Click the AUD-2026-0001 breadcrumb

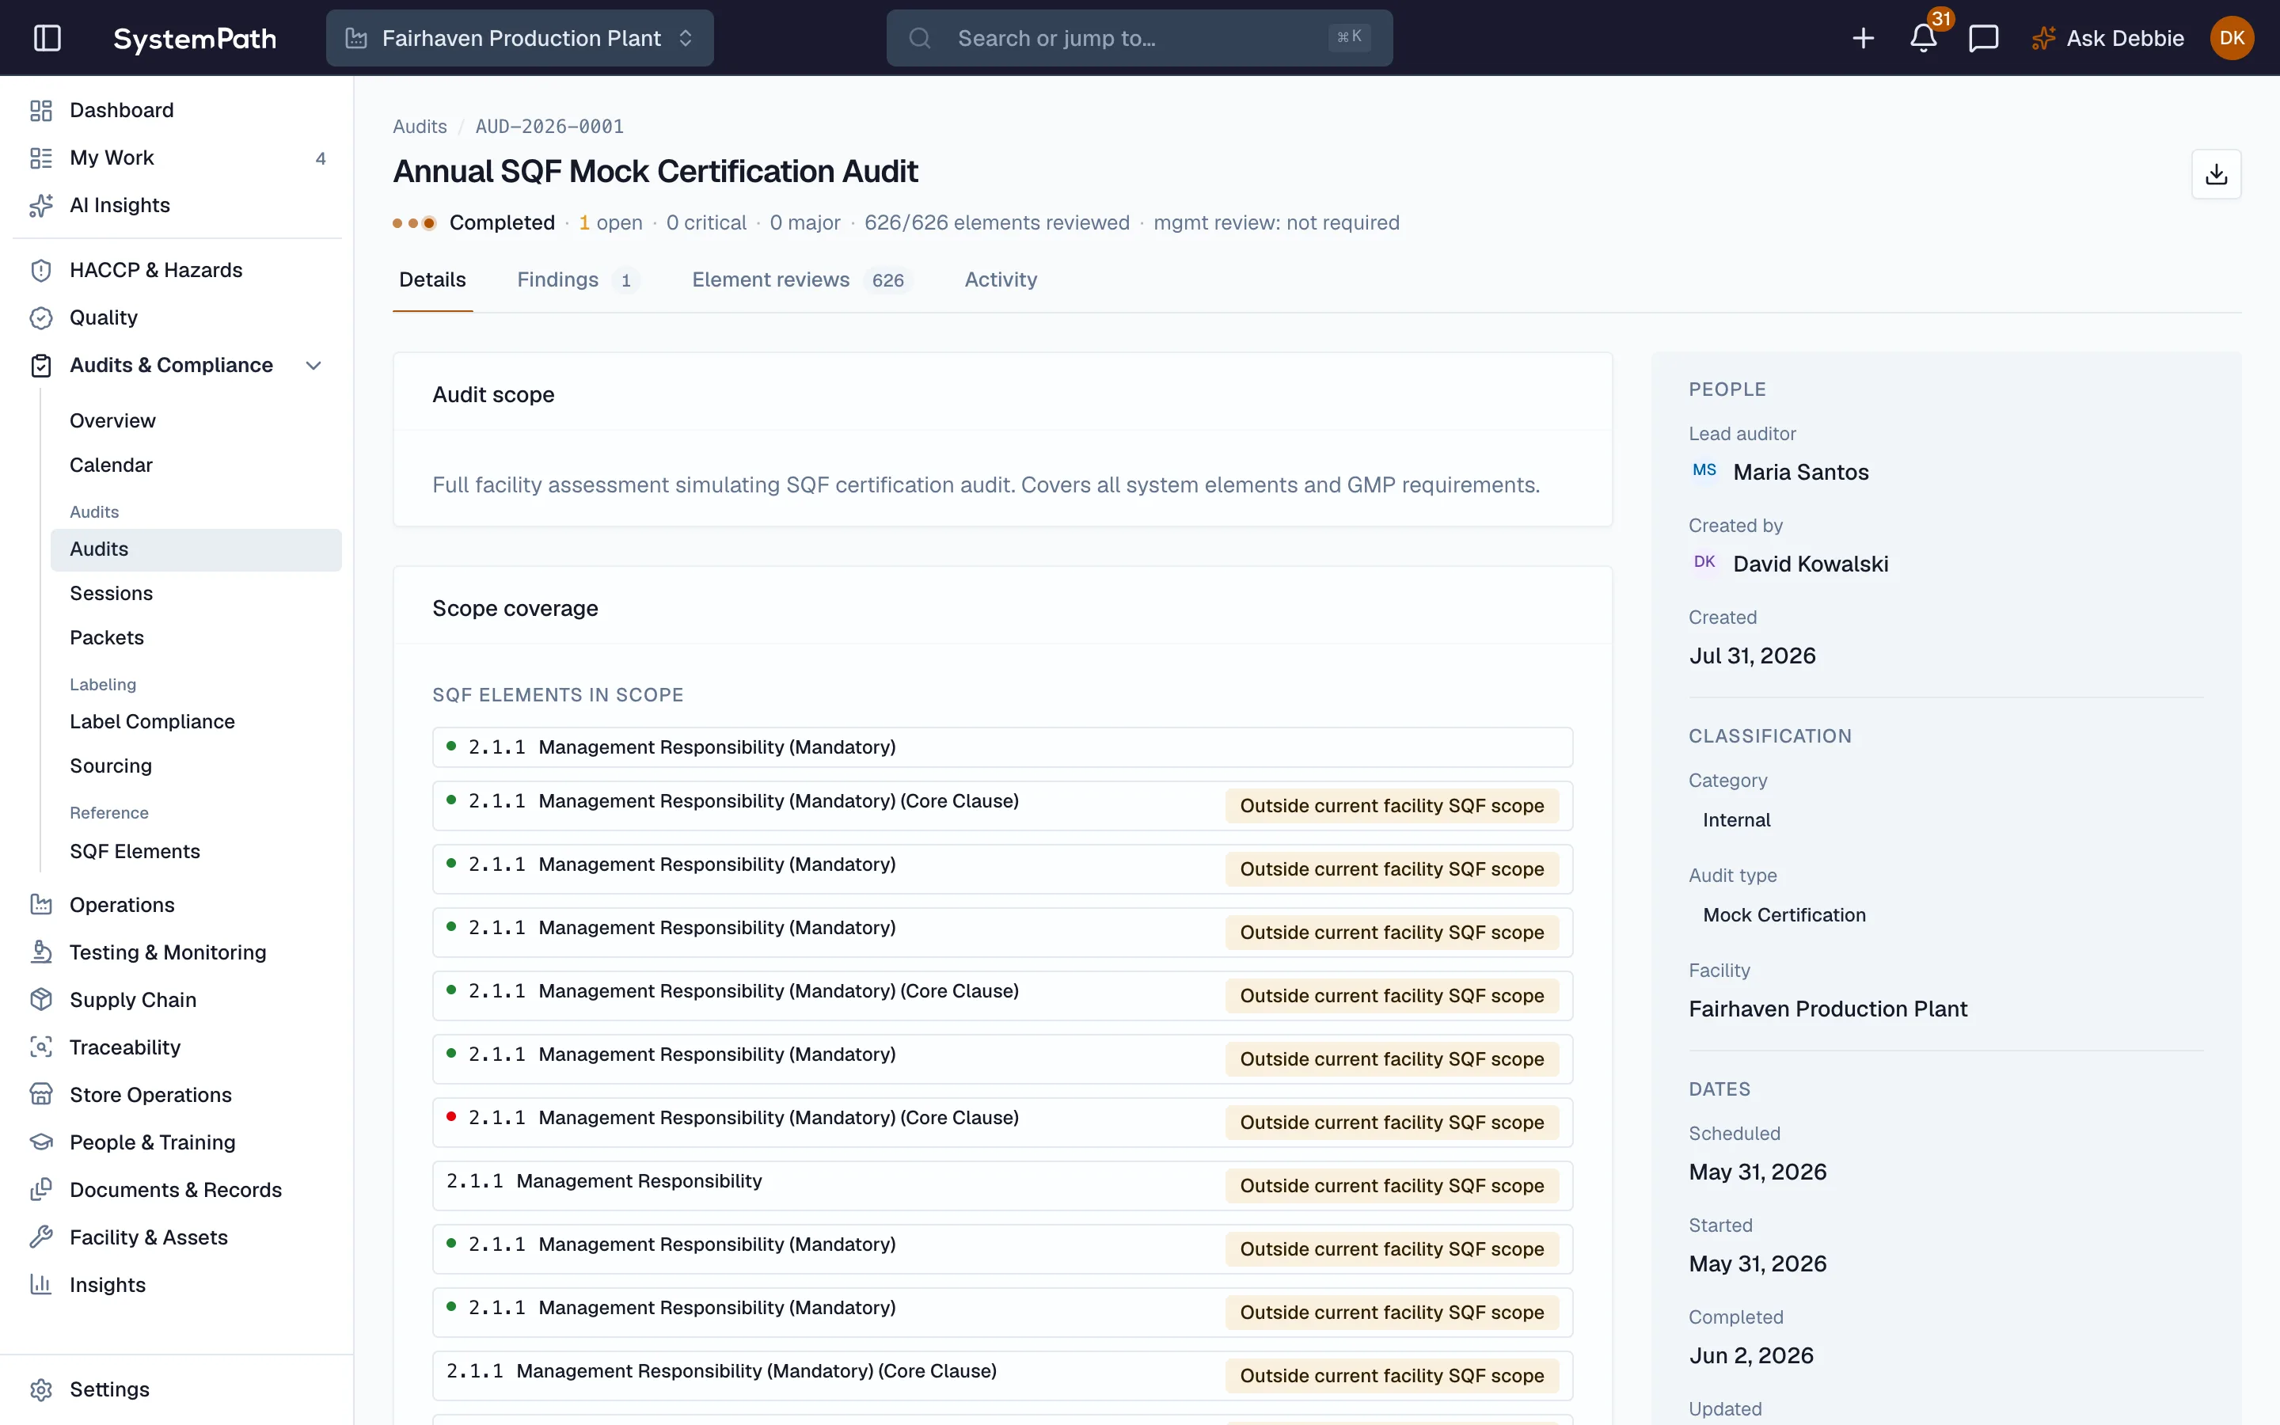tap(549, 127)
